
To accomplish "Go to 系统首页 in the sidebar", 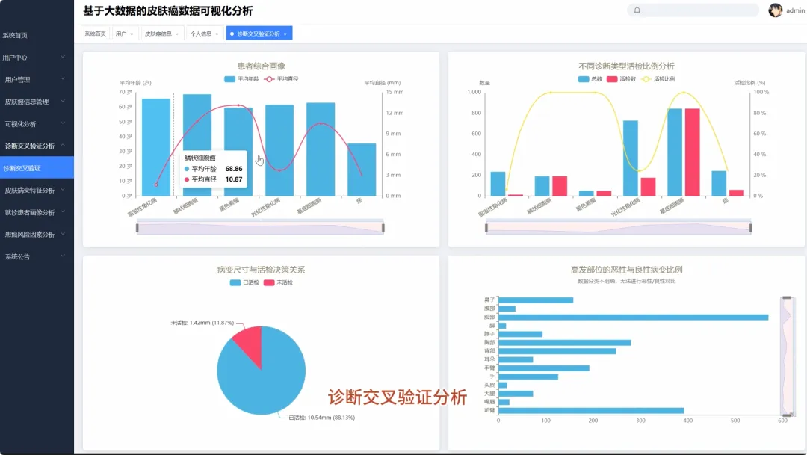I will tap(37, 36).
